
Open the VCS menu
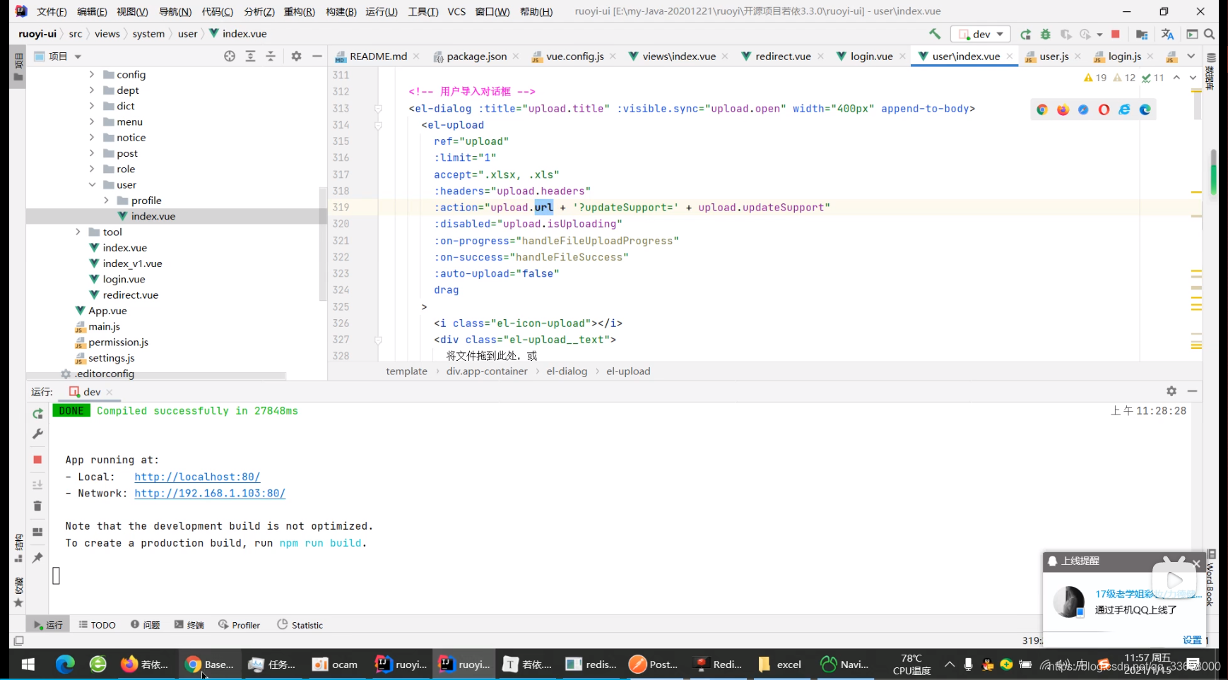[x=456, y=11]
